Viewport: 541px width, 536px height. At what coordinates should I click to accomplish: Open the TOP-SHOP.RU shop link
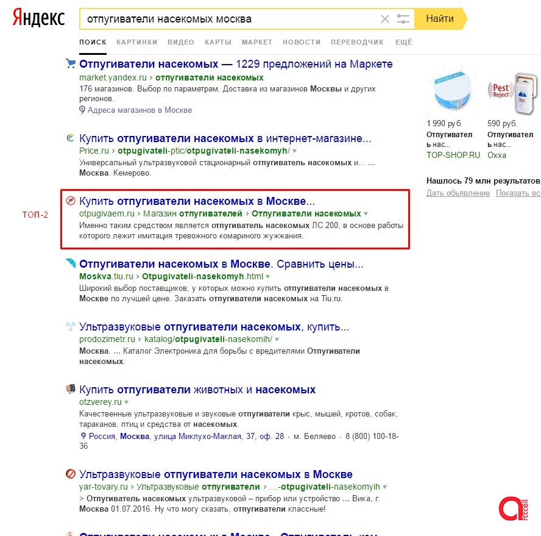pyautogui.click(x=453, y=155)
